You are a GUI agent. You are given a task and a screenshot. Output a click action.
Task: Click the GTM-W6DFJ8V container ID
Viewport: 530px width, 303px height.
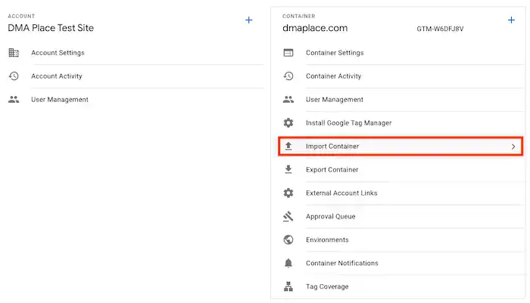[440, 29]
